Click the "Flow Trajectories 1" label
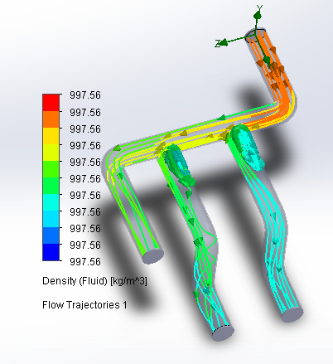The image size is (333, 364). (x=84, y=305)
